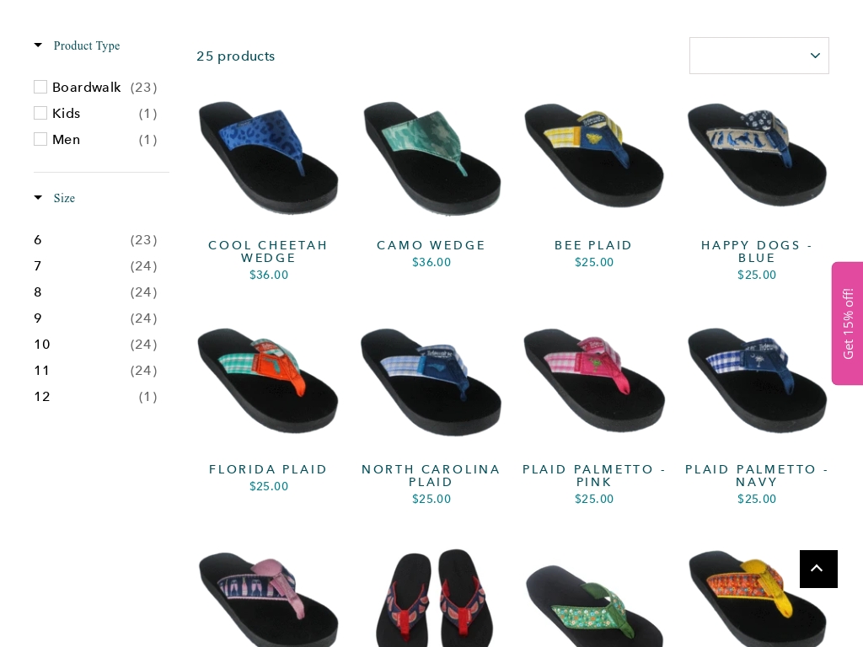Image resolution: width=863 pixels, height=647 pixels.
Task: Filter by size 6
Action: [x=95, y=240]
